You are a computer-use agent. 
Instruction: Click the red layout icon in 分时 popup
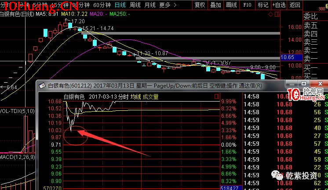[x=217, y=96]
